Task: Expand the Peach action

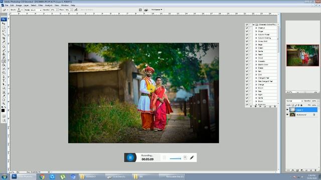Action: (x=256, y=54)
